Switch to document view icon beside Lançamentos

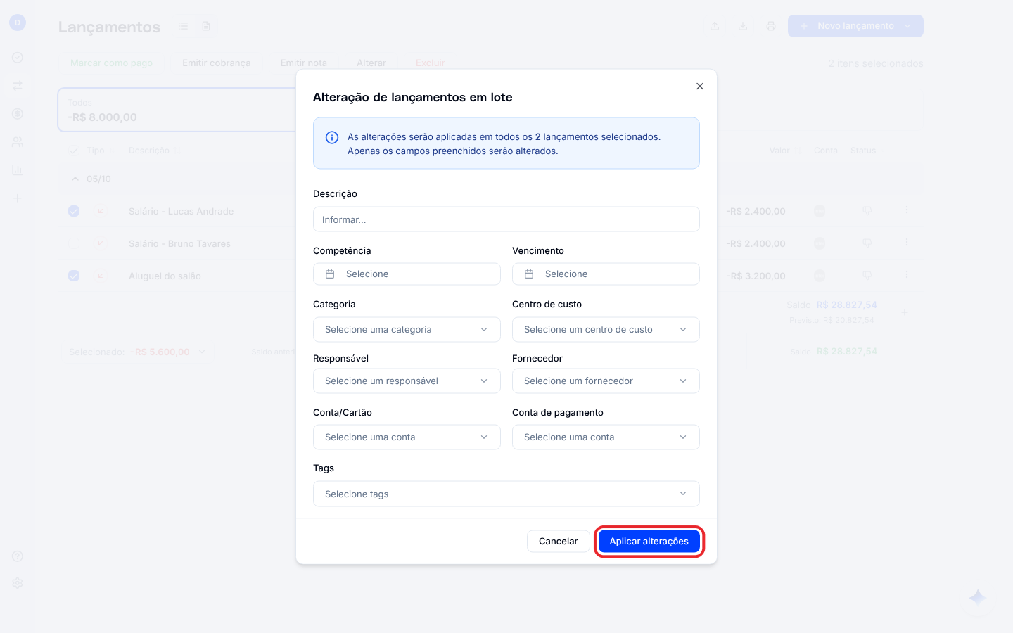coord(206,26)
